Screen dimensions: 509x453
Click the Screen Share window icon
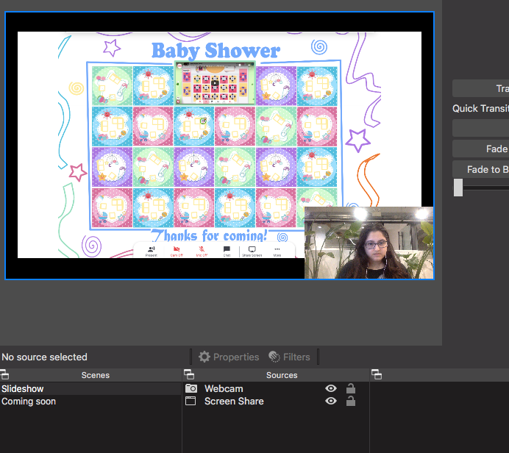point(191,402)
